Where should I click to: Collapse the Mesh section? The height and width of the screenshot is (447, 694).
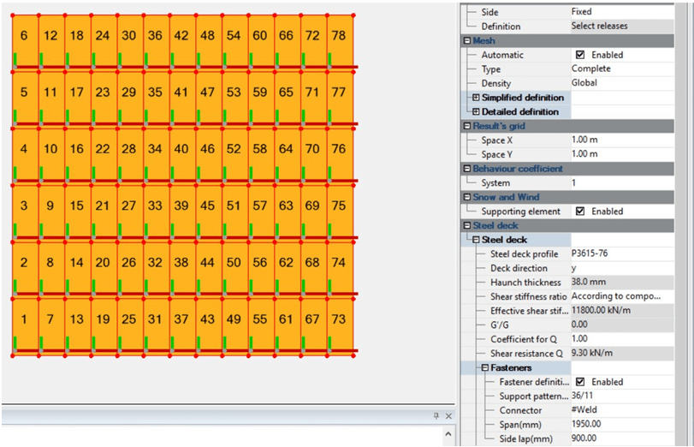(467, 40)
